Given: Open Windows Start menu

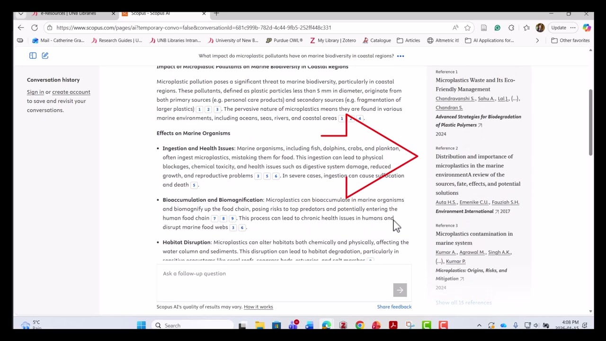Looking at the screenshot, I should 141,325.
